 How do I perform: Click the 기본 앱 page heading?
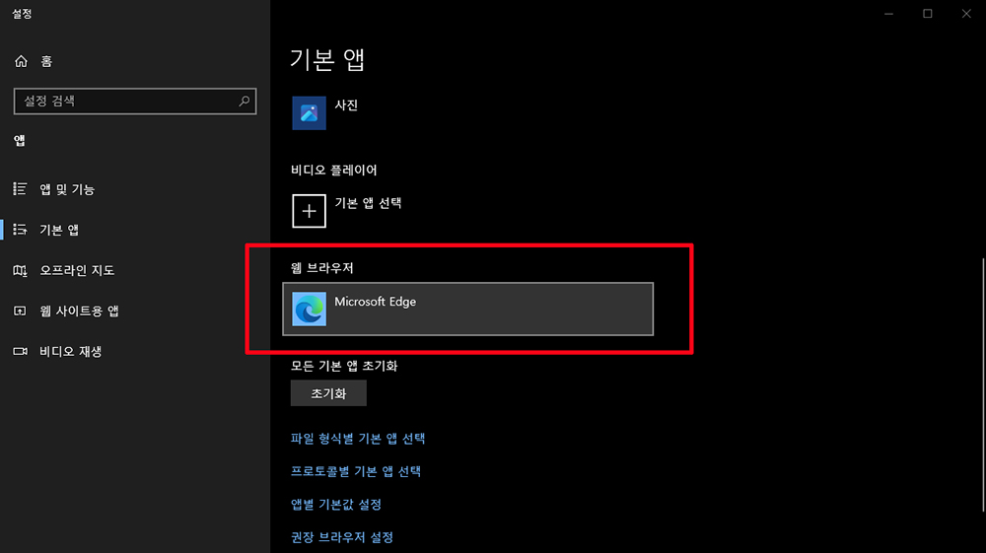pyautogui.click(x=327, y=60)
